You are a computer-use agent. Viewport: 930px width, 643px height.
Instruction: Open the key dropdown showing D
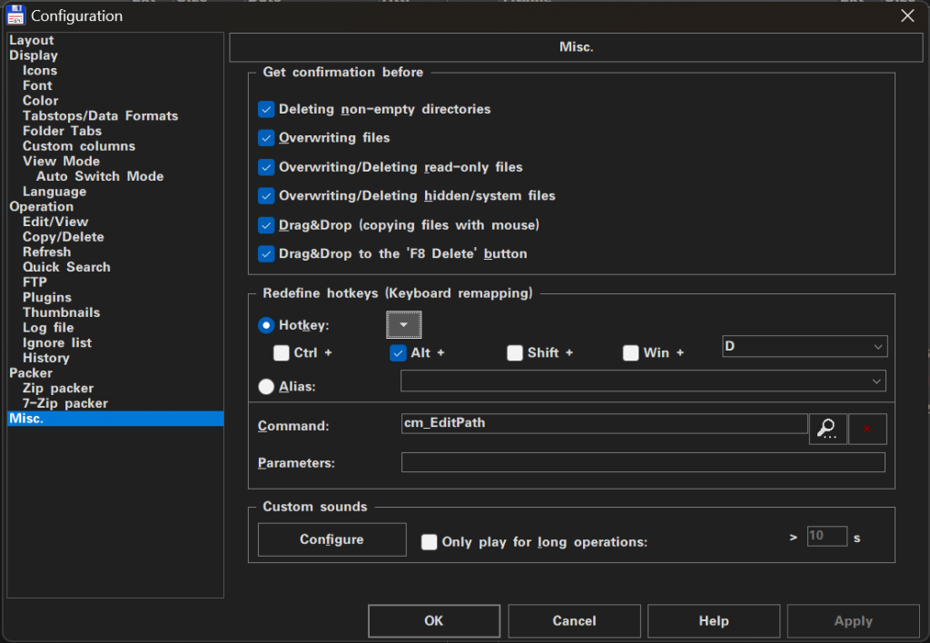click(805, 346)
